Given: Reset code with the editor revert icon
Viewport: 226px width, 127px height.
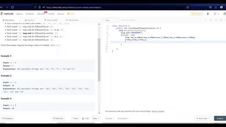Looking at the screenshot, I should click(216, 20).
